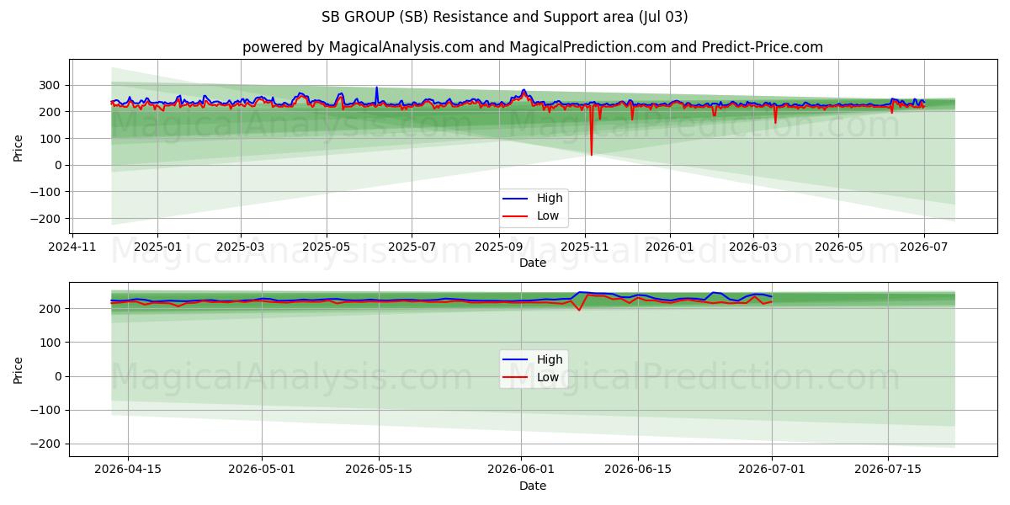Click the "2026-07-15" date tick label
Screen dimensions: 1010x505
click(x=888, y=470)
